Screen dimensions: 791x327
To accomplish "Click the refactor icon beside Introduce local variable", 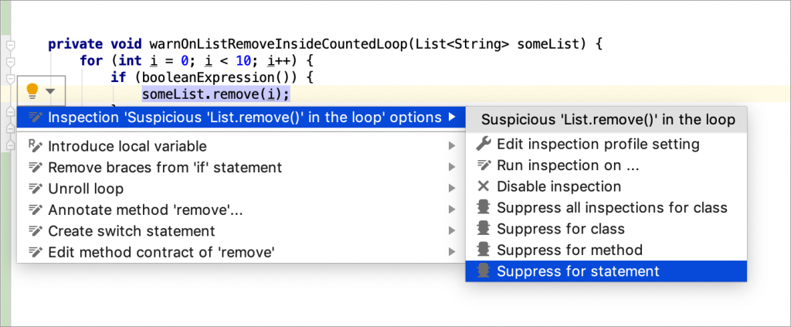I will [35, 146].
